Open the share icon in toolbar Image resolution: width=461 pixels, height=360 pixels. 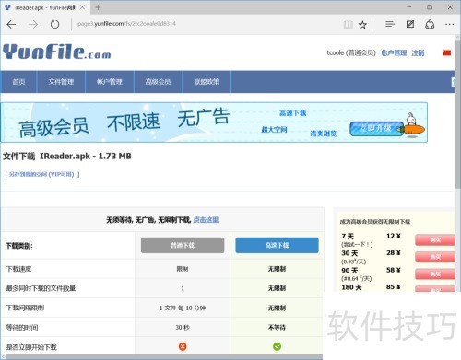coord(430,24)
